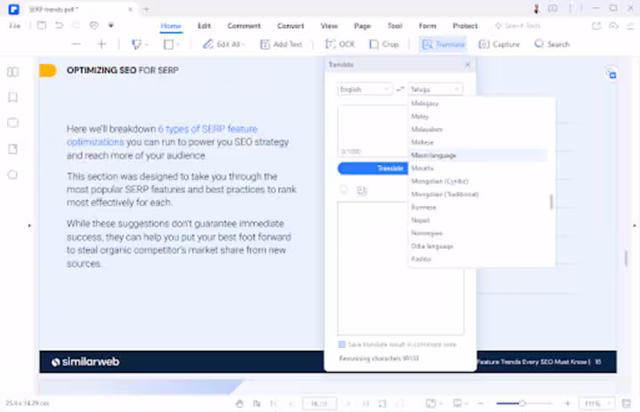Open the Telugu target language dropdown

(x=435, y=89)
